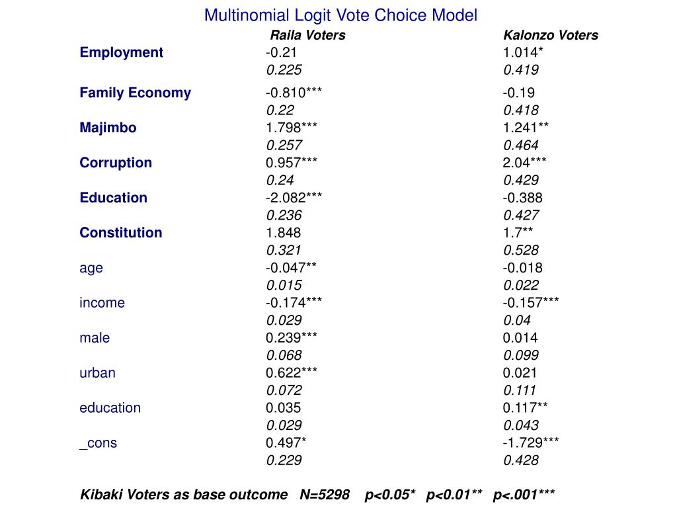Click the Family Economy row label

coord(135,93)
